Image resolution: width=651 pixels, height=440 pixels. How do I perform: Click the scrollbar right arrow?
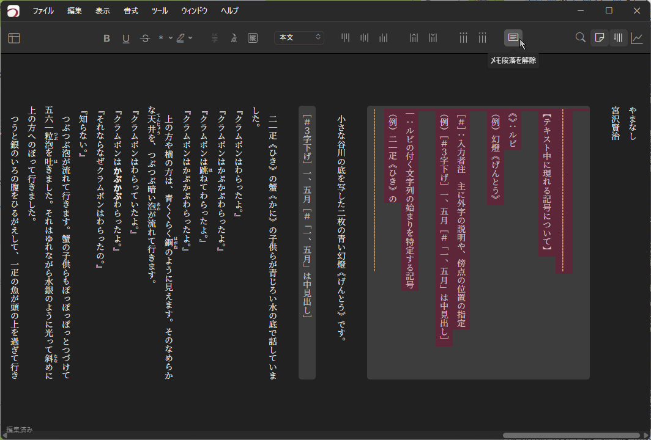(x=647, y=436)
